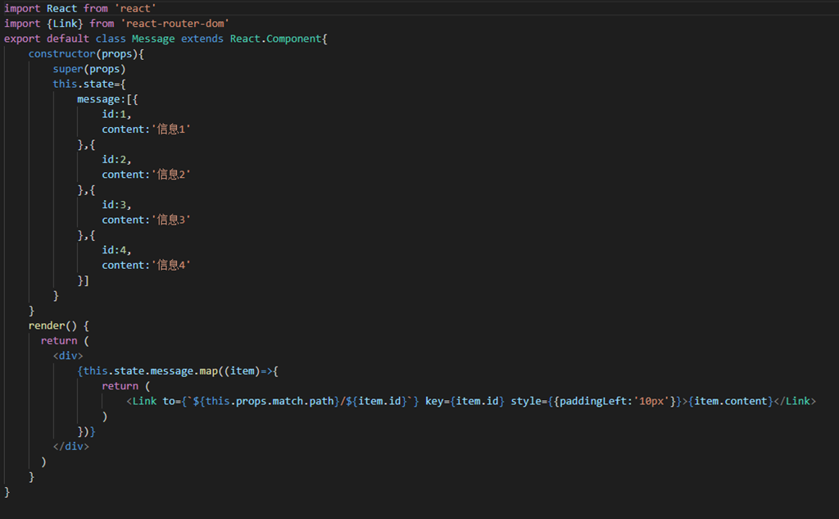839x519 pixels.
Task: Place cursor on the extends keyword
Action: click(202, 39)
